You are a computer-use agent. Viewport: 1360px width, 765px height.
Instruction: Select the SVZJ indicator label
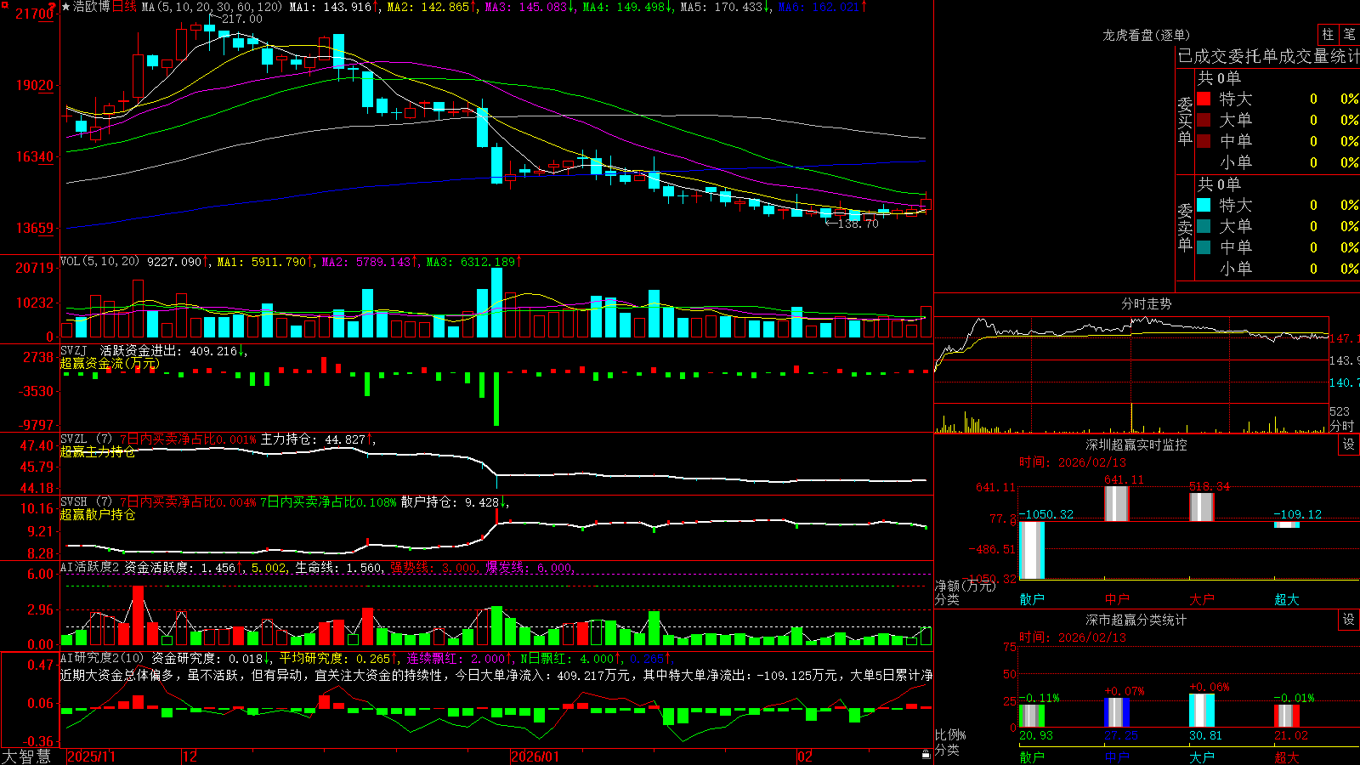73,351
